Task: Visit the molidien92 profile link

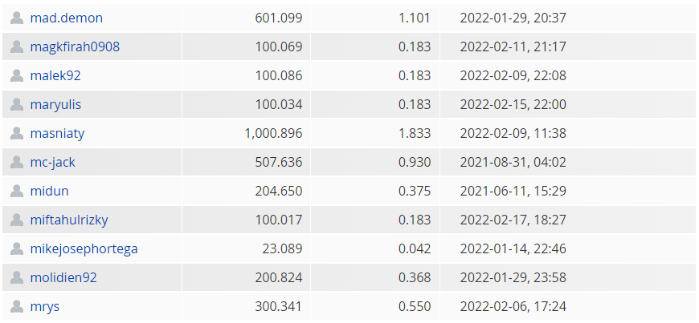Action: click(x=63, y=277)
